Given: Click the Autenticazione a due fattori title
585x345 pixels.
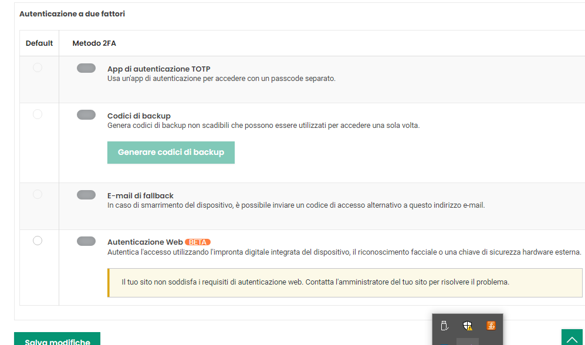Looking at the screenshot, I should coord(72,14).
